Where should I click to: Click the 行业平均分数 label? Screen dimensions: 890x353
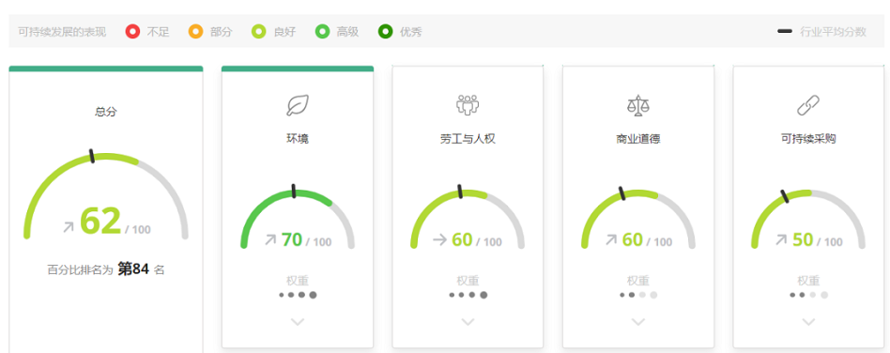pyautogui.click(x=833, y=32)
